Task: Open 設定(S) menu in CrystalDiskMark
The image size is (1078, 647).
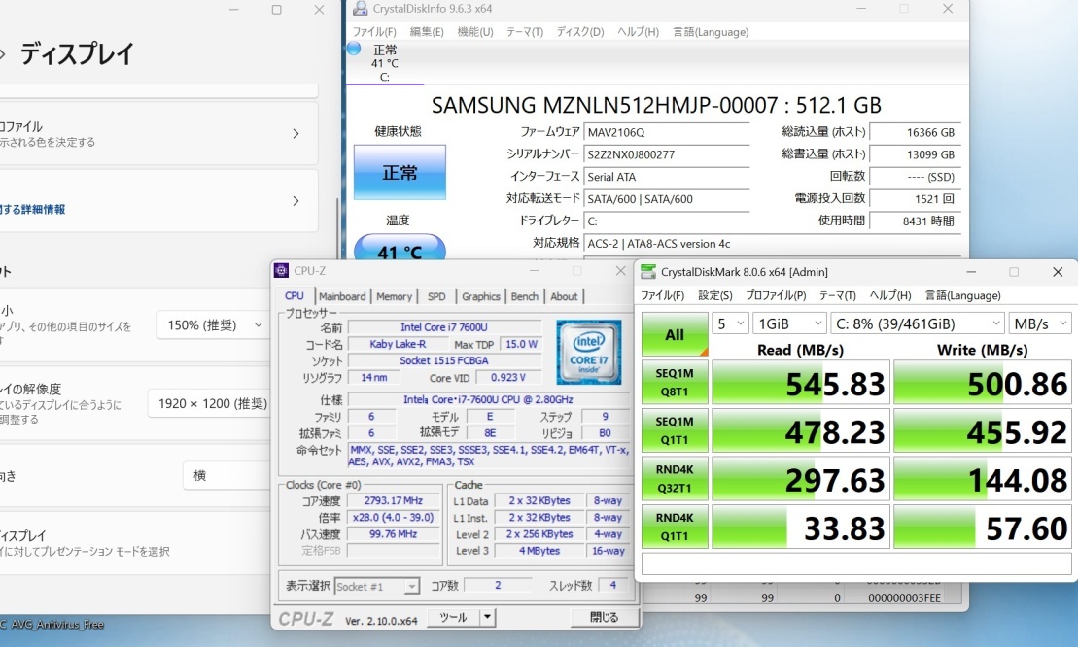Action: 715,295
